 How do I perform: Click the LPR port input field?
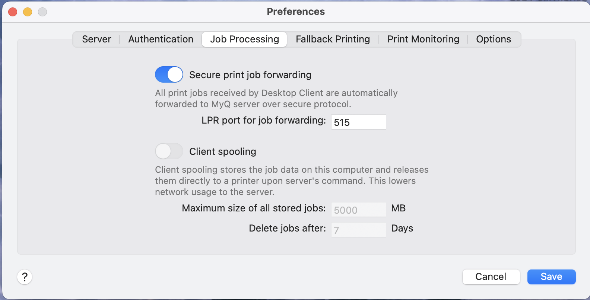click(358, 122)
